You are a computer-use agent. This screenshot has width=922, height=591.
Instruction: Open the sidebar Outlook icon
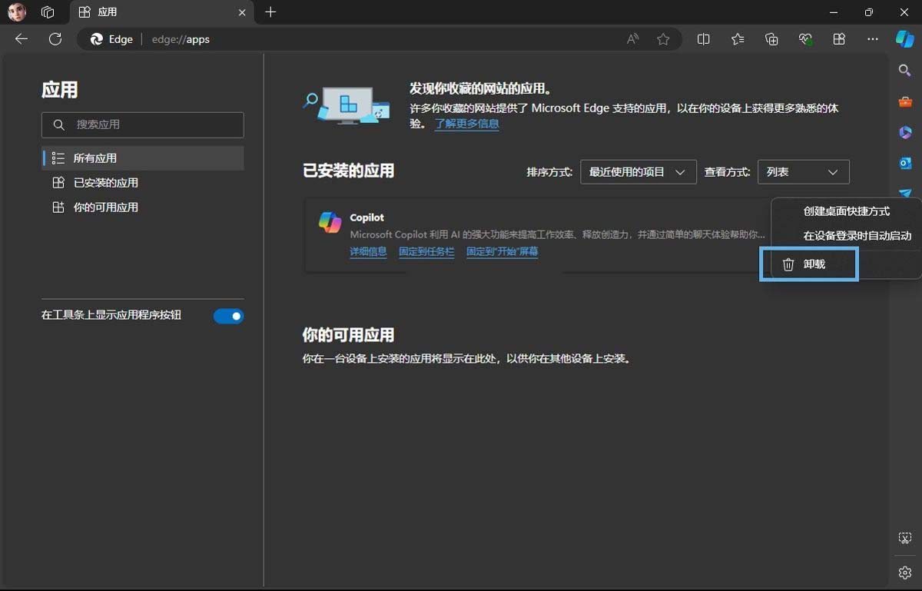coord(905,163)
